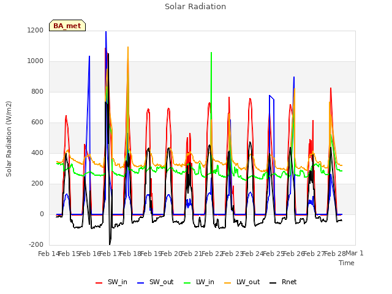392x294 pixels.
Task: Click the 600 y-axis tick label
Action: point(37,123)
